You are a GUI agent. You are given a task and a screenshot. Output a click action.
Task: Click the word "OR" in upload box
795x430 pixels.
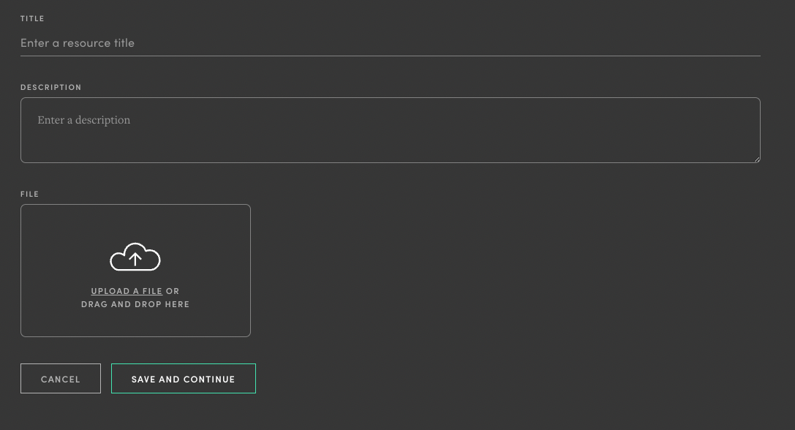click(173, 291)
